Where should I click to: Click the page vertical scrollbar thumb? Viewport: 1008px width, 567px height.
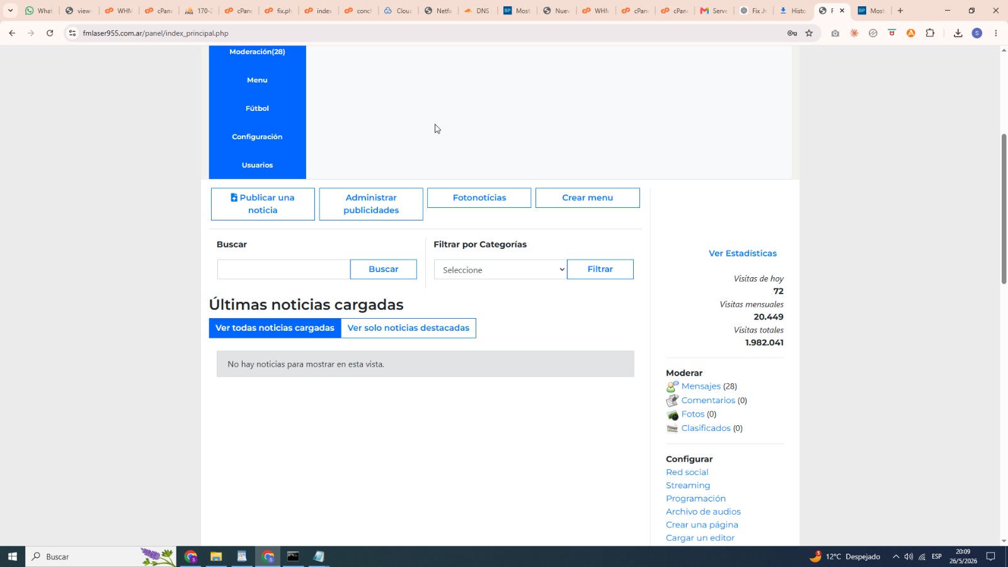click(1004, 209)
